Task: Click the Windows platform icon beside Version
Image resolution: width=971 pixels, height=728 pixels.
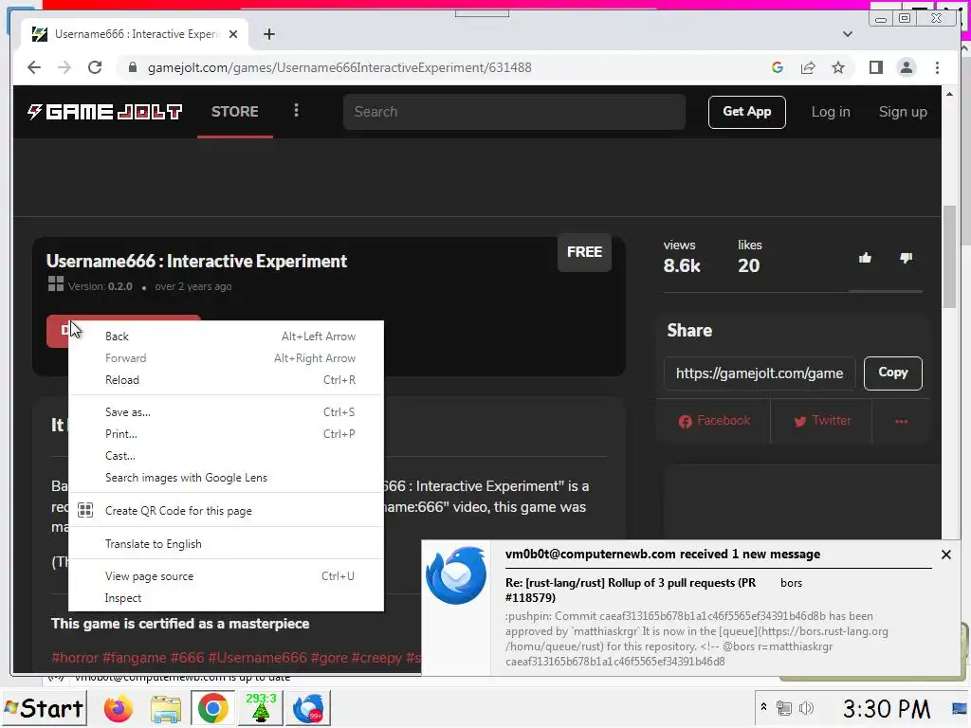Action: pos(56,284)
